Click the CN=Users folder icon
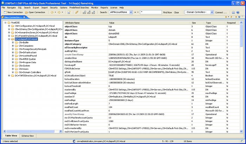 [17, 69]
